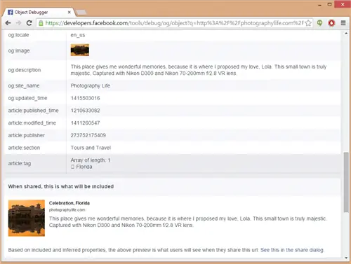The image size is (351, 264).
Task: Click the article:section label
Action: 24,148
